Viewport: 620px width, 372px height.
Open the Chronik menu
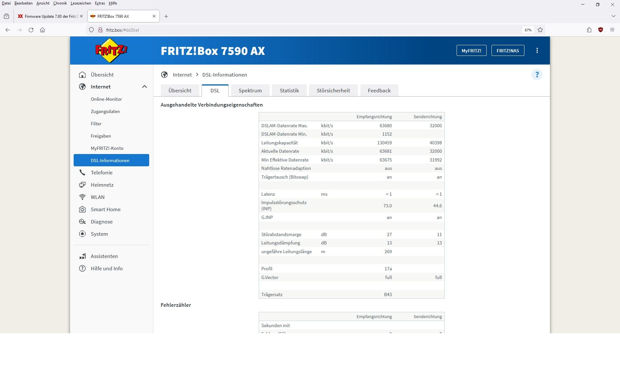click(60, 3)
